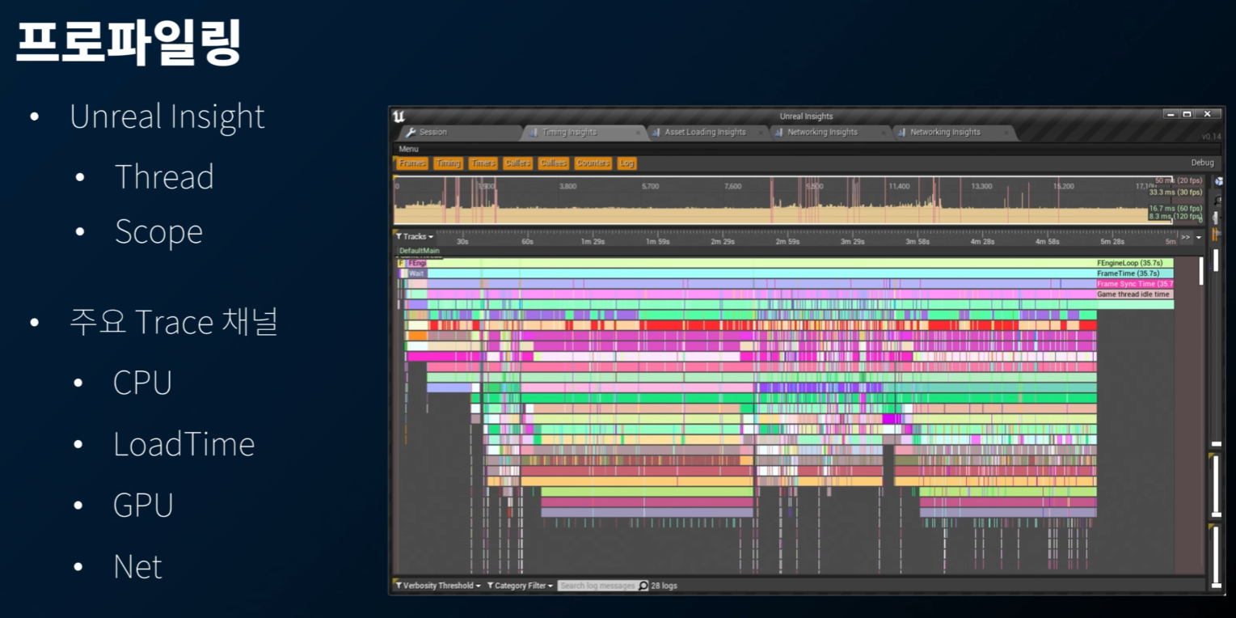The height and width of the screenshot is (618, 1236).
Task: Expand the Verbosity Threshold dropdown
Action: (x=437, y=586)
